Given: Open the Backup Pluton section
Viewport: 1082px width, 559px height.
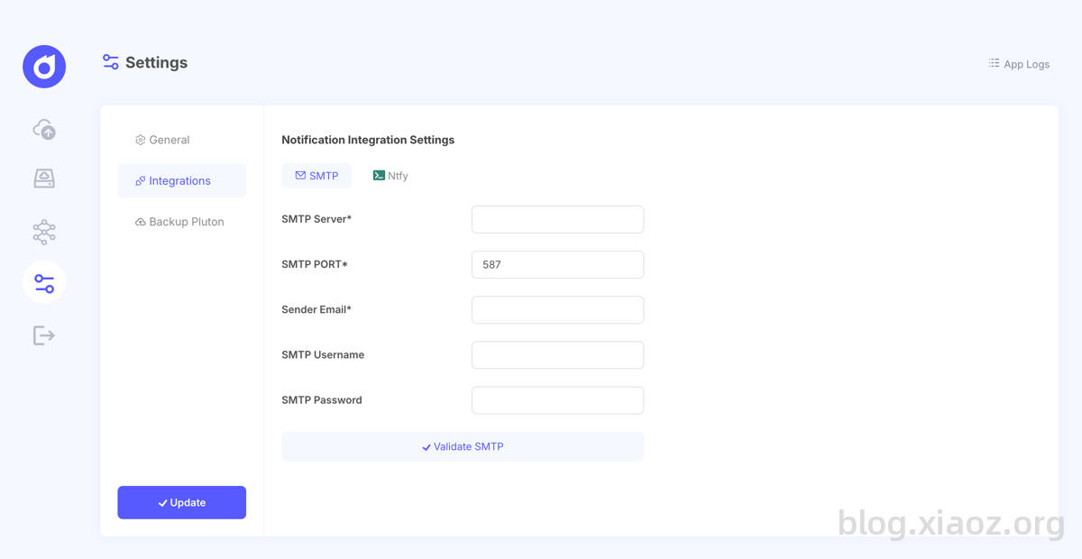Looking at the screenshot, I should (x=181, y=222).
